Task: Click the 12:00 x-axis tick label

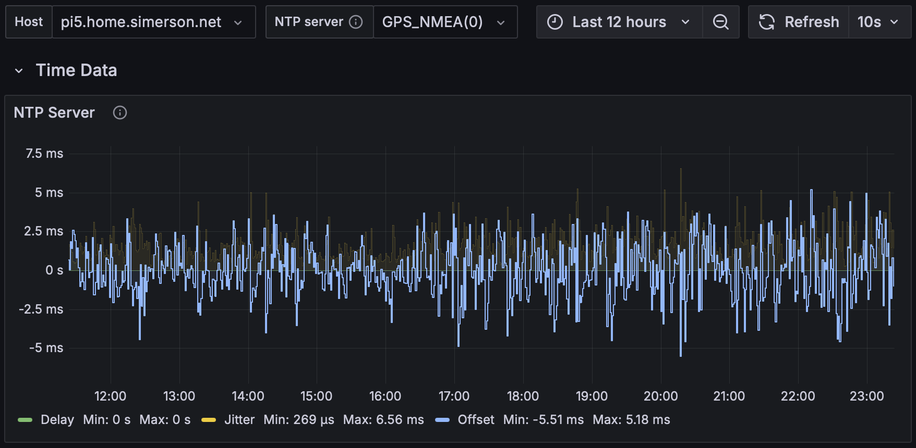Action: (110, 396)
